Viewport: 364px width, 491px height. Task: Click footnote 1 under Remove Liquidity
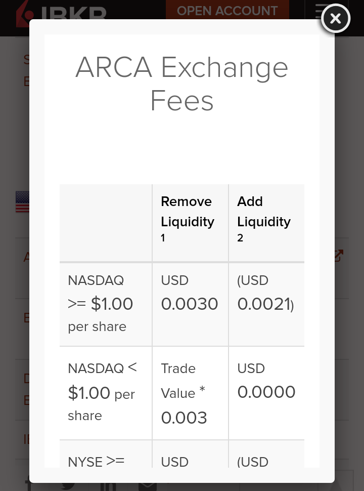click(163, 238)
